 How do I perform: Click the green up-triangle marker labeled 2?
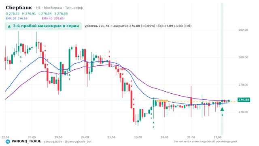coord(153,122)
